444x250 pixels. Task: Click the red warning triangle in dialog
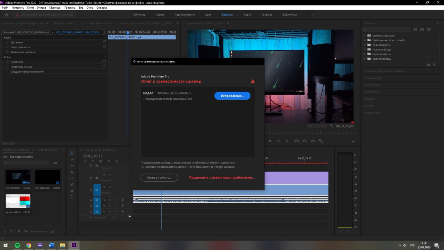coord(253,81)
